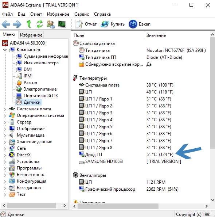
Task: Click the Системная плата chip icon in tree
Action: (12, 109)
